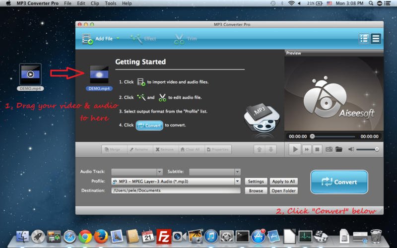
Task: Open the Apple menu
Action: coord(8,3)
